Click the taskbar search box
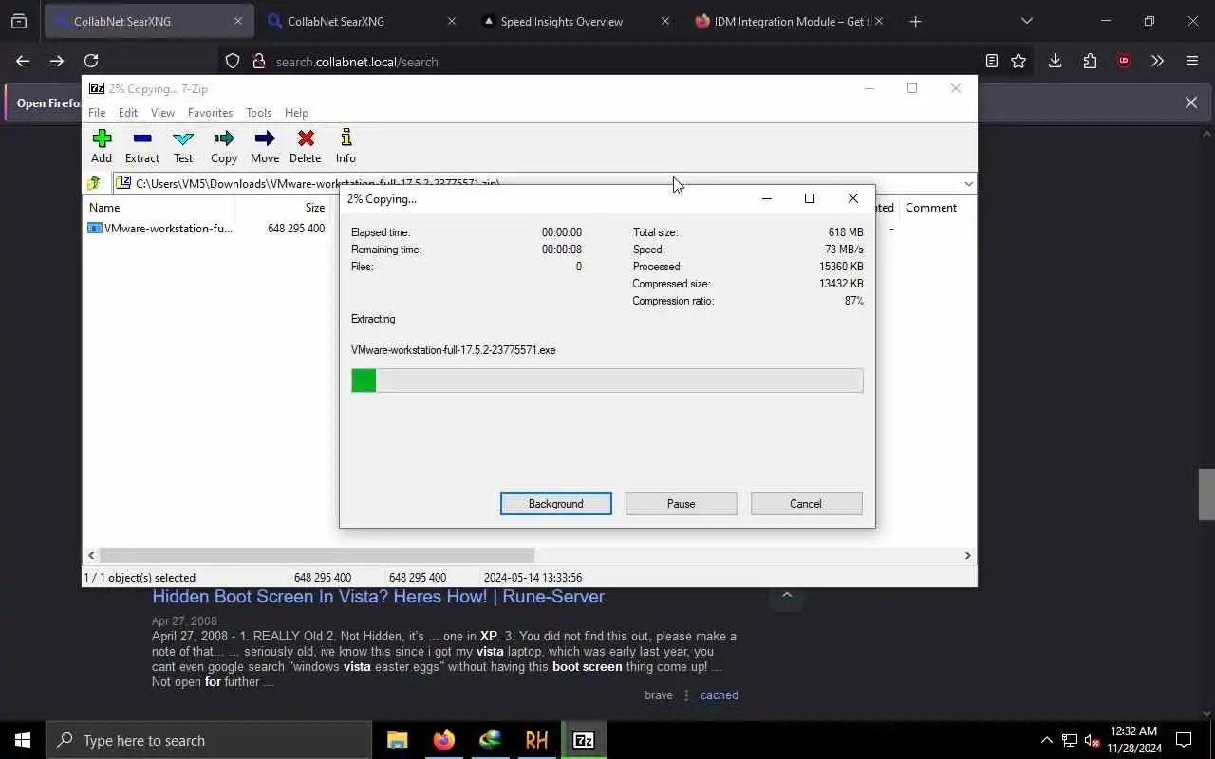1215x759 pixels. pos(209,740)
